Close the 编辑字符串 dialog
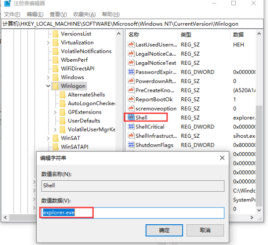268x245 pixels. 222,158
